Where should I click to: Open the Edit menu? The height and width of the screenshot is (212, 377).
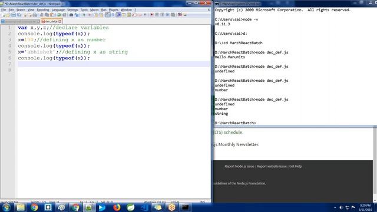pos(11,10)
